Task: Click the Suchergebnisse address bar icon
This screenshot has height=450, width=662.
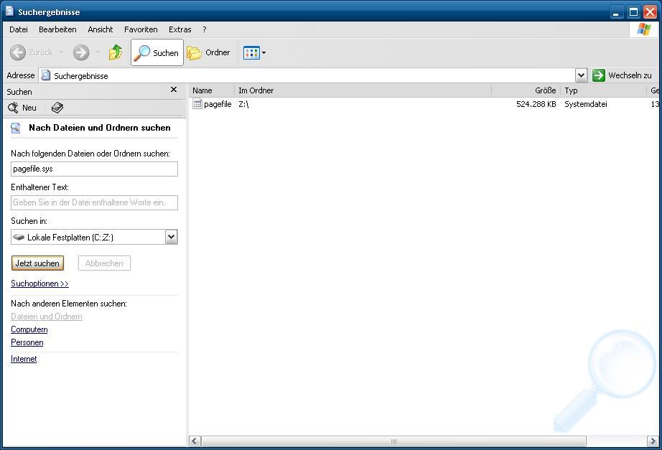Action: [x=46, y=75]
